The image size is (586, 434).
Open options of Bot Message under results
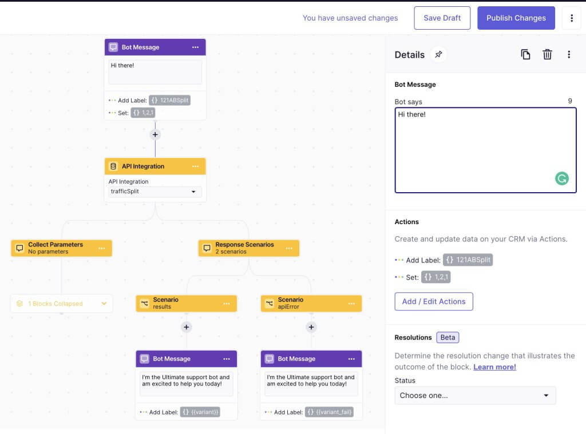click(x=227, y=359)
